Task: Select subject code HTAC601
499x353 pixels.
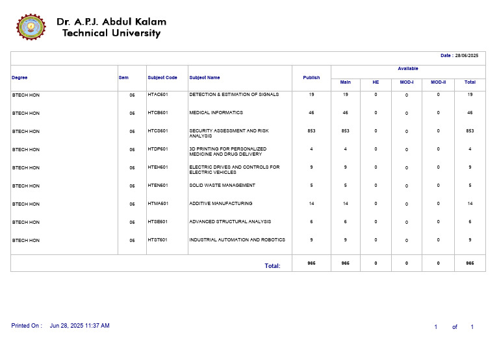Action: click(x=157, y=94)
